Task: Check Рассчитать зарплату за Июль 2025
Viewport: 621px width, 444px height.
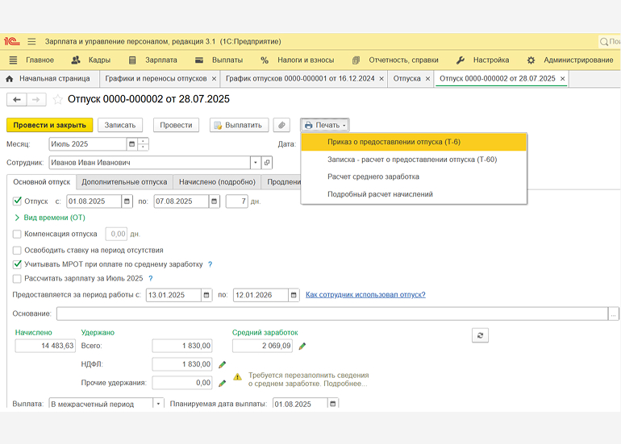Action: (17, 279)
